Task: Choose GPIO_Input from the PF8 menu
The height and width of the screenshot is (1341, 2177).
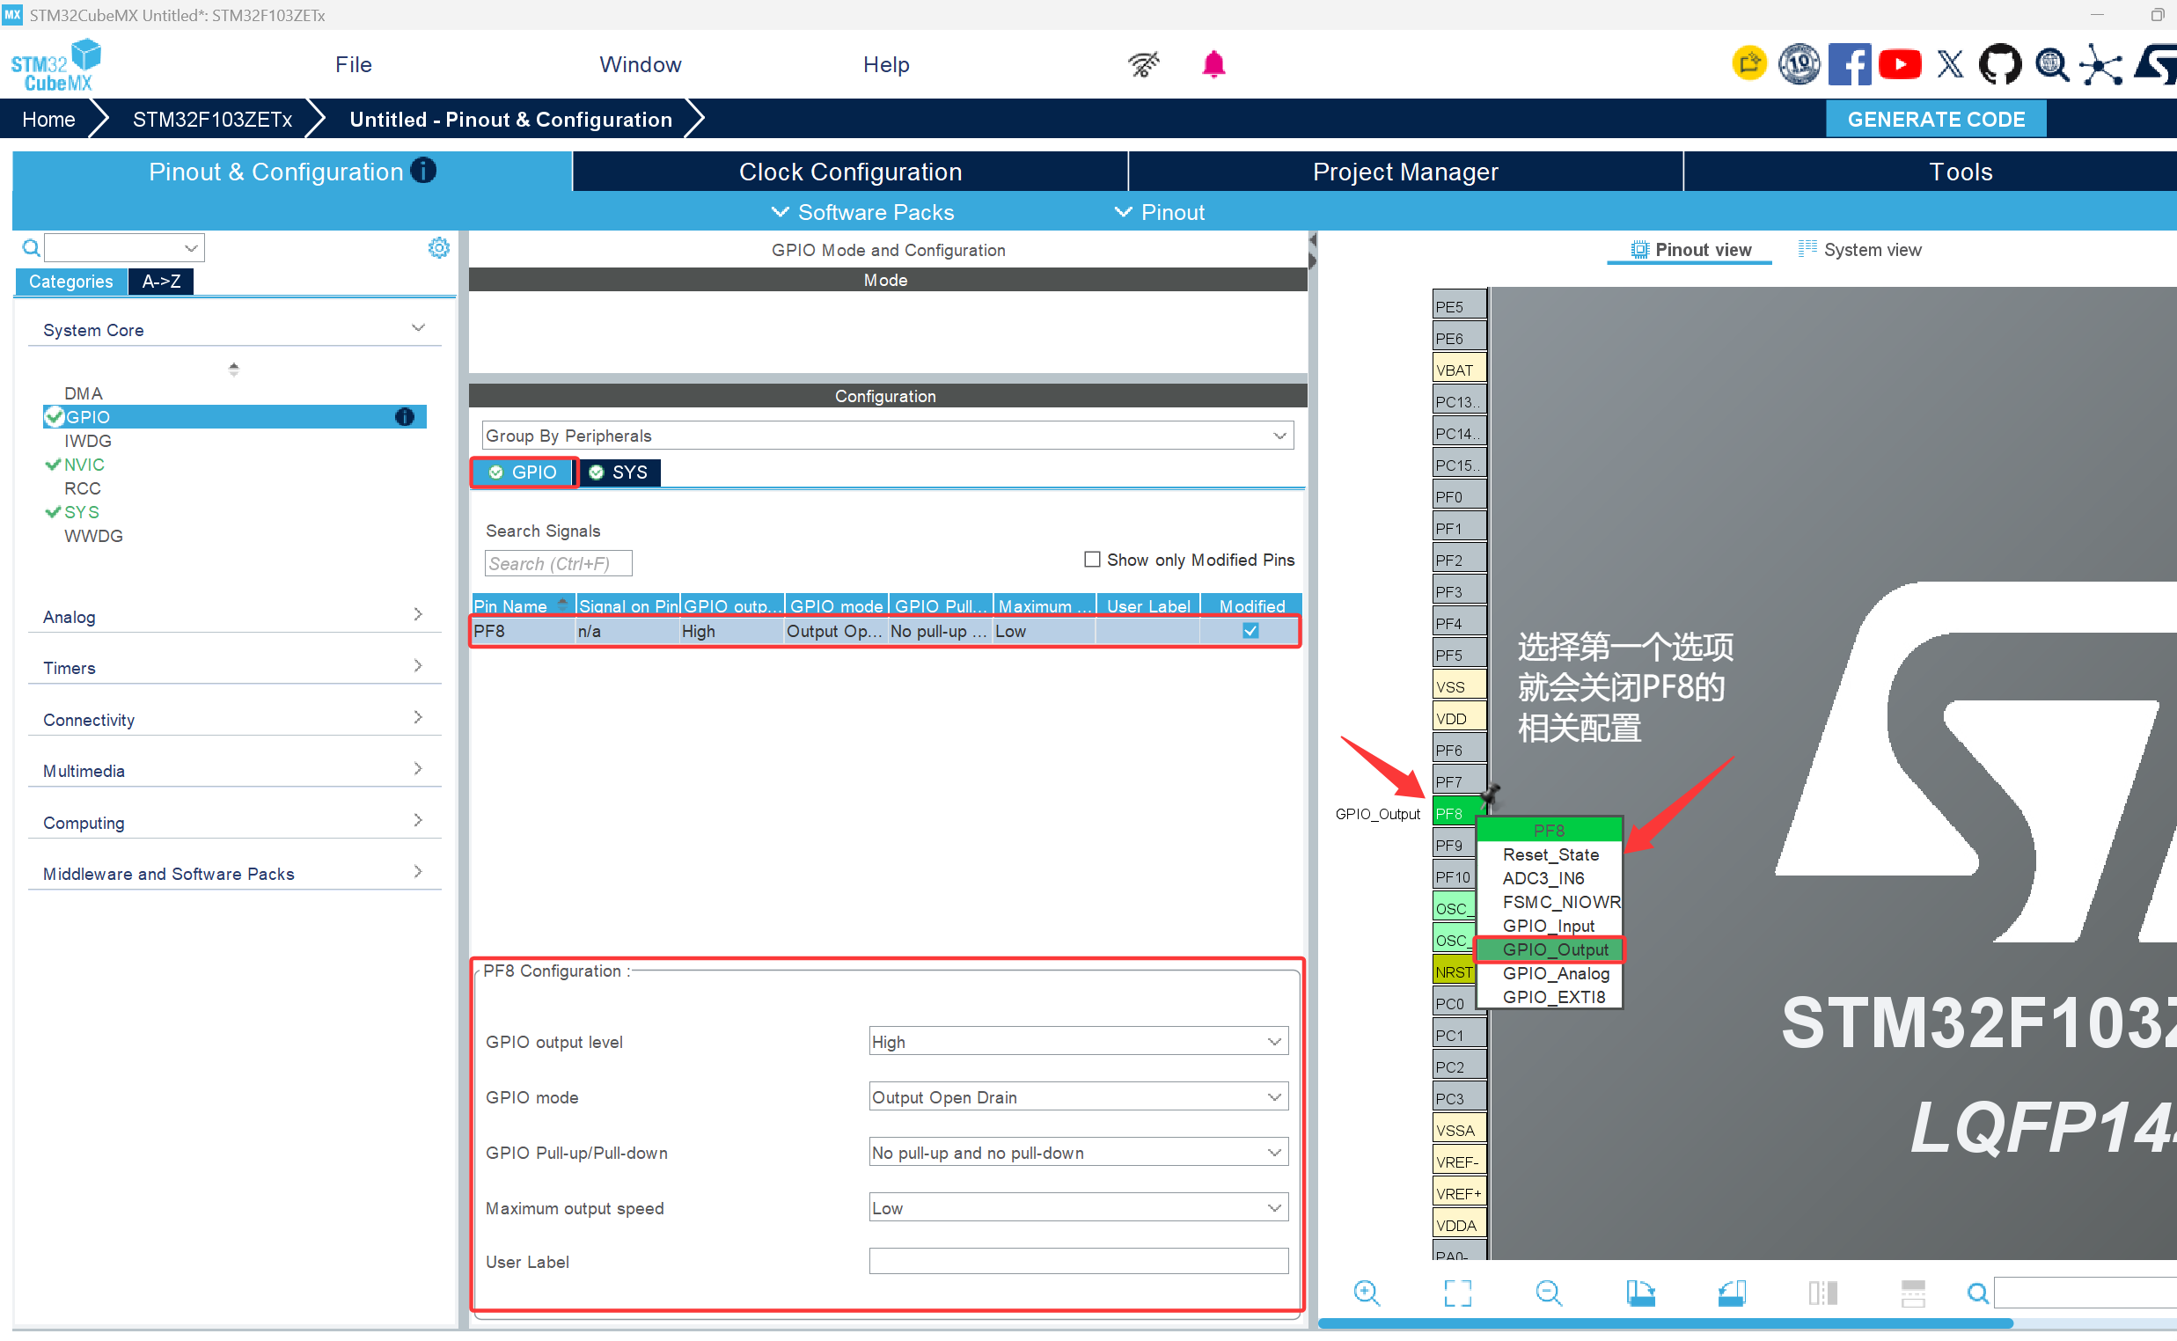Action: pyautogui.click(x=1550, y=926)
